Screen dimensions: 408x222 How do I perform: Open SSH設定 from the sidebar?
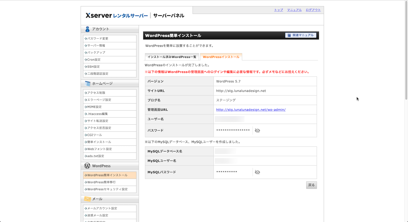(93, 66)
